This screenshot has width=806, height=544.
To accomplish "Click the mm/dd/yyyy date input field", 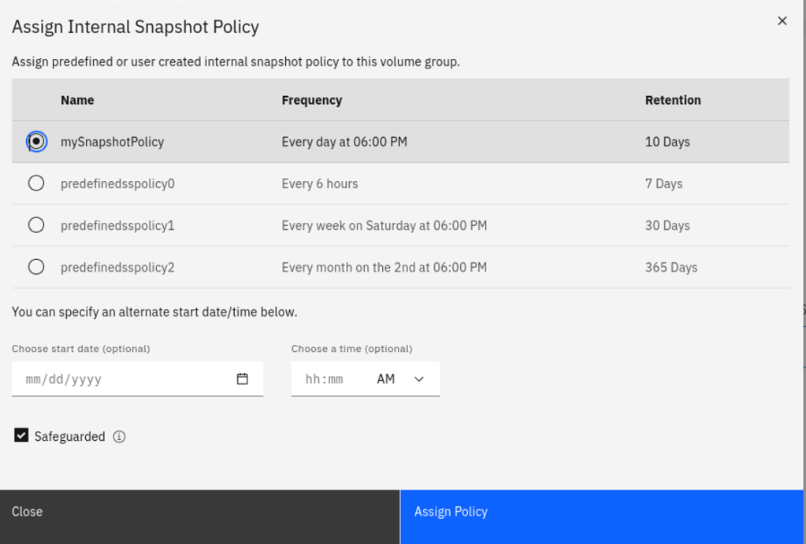I will (x=118, y=378).
